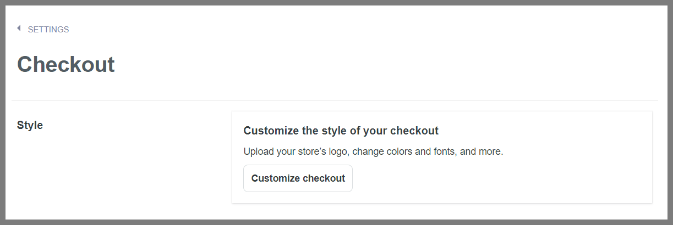Viewport: 673px width, 225px height.
Task: Go back via the SETTINGS breadcrumb link
Action: coord(48,30)
